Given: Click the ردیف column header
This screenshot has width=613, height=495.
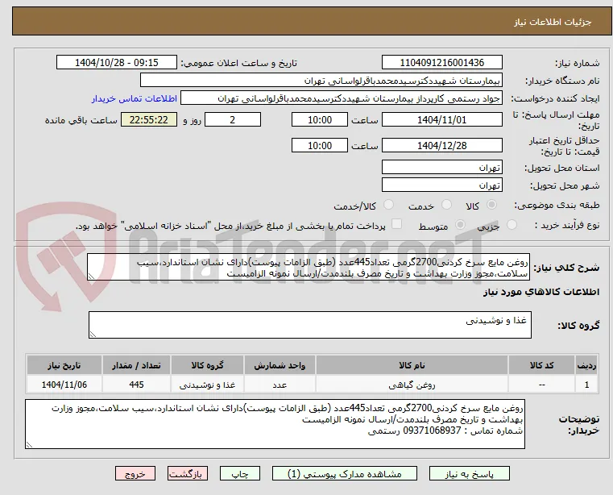Looking at the screenshot, I should pos(586,365).
